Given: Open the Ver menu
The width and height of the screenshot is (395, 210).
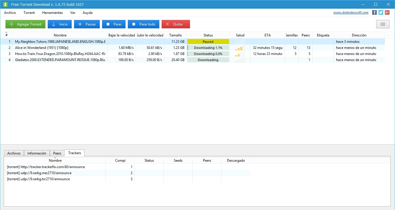Looking at the screenshot, I should point(73,13).
